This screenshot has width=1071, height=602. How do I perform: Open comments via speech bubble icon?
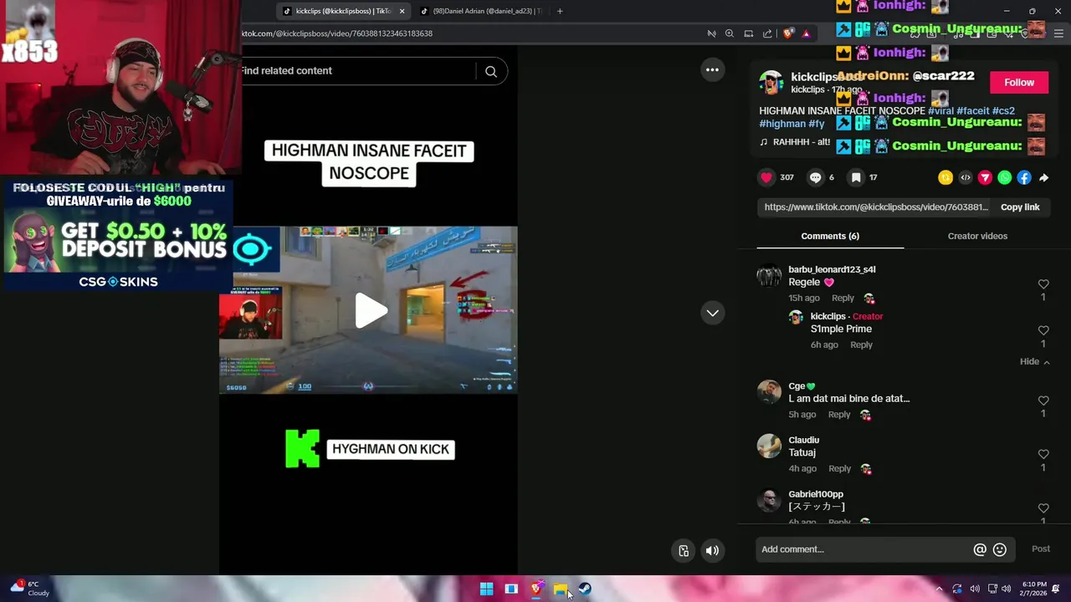click(815, 177)
